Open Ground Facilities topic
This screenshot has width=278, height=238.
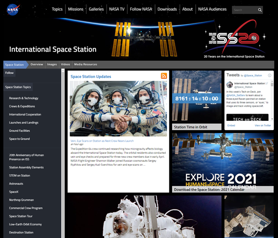point(20,131)
